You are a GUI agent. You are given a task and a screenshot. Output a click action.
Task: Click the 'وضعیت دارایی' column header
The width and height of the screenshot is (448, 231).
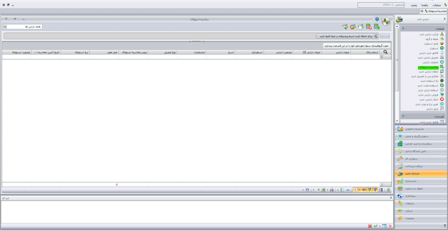point(278,52)
